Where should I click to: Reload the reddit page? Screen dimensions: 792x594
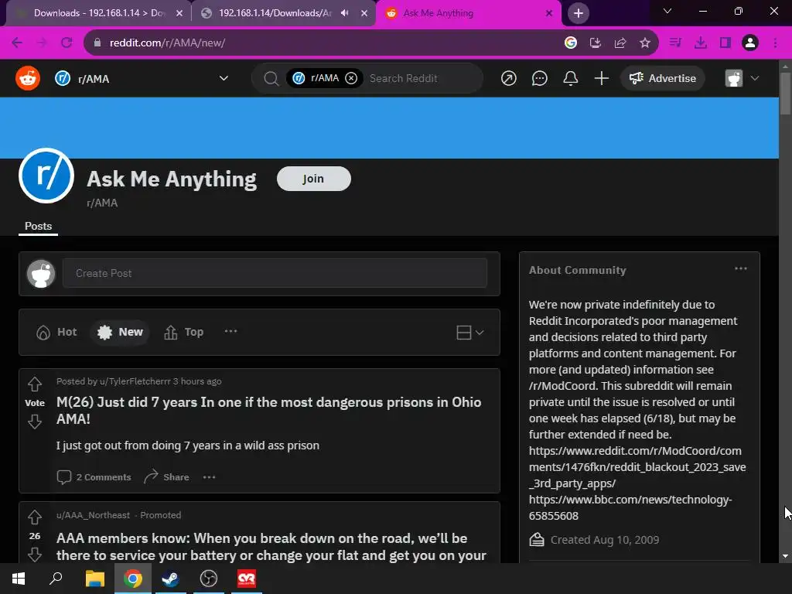tap(67, 43)
